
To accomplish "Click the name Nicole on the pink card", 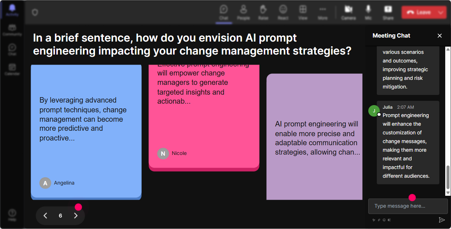I will coord(179,154).
